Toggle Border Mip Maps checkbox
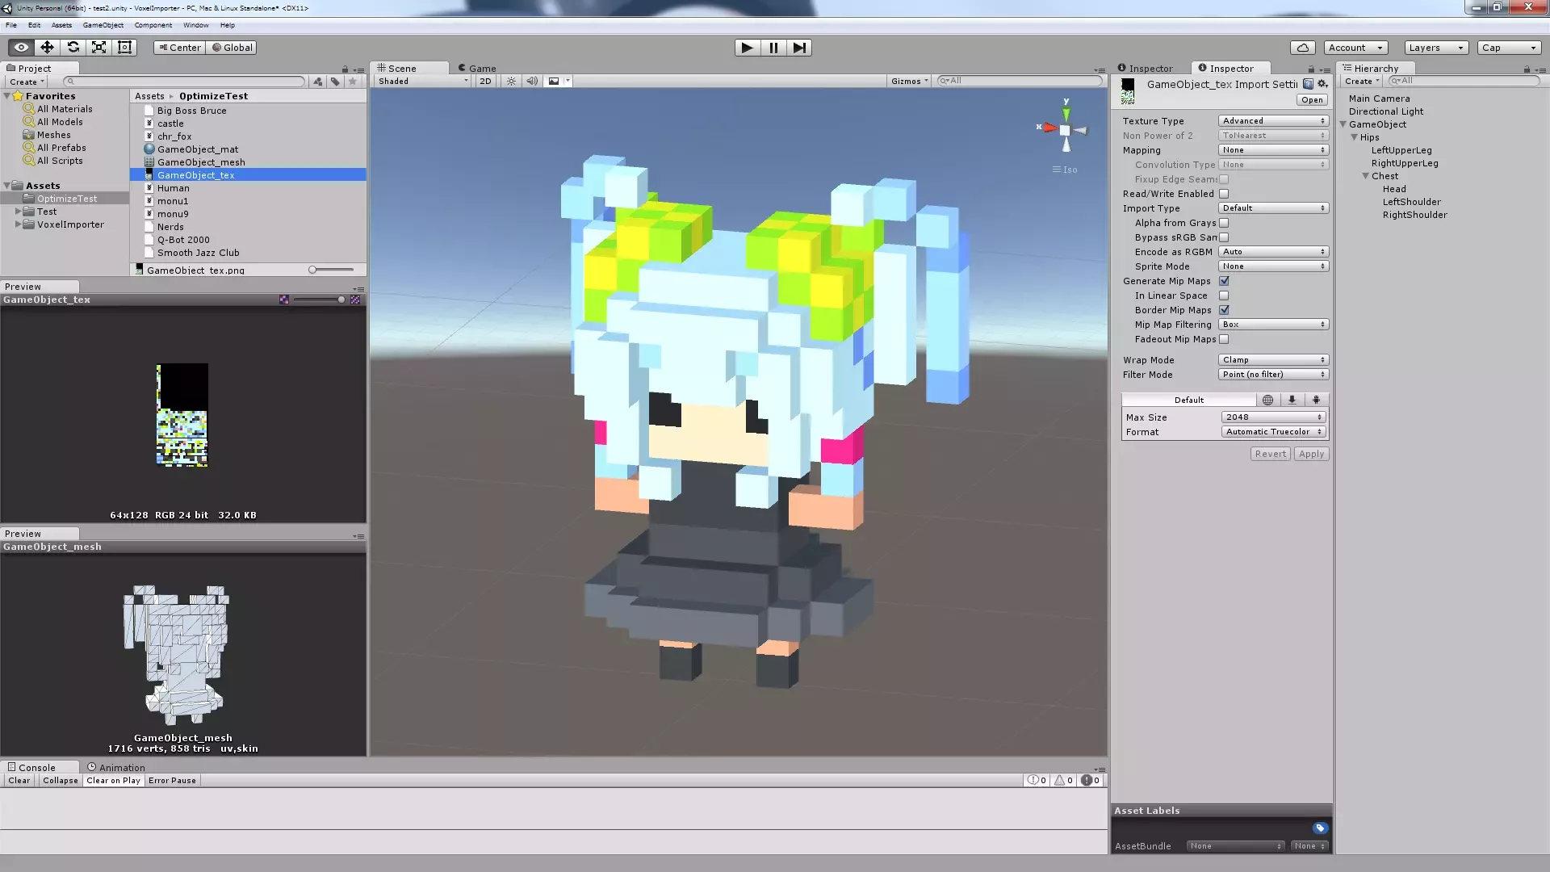The height and width of the screenshot is (872, 1550). pos(1224,310)
